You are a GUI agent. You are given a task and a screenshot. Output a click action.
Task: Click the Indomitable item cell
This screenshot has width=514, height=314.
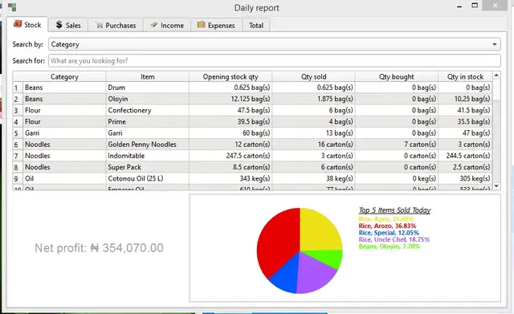(147, 156)
